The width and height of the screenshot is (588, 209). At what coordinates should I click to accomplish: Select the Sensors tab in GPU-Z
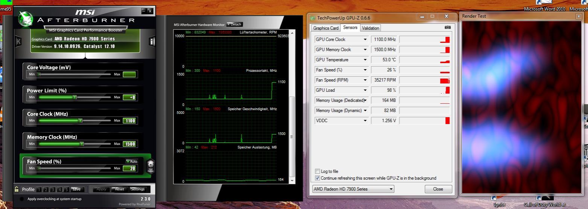click(x=350, y=28)
